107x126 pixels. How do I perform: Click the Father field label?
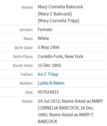(x=27, y=75)
